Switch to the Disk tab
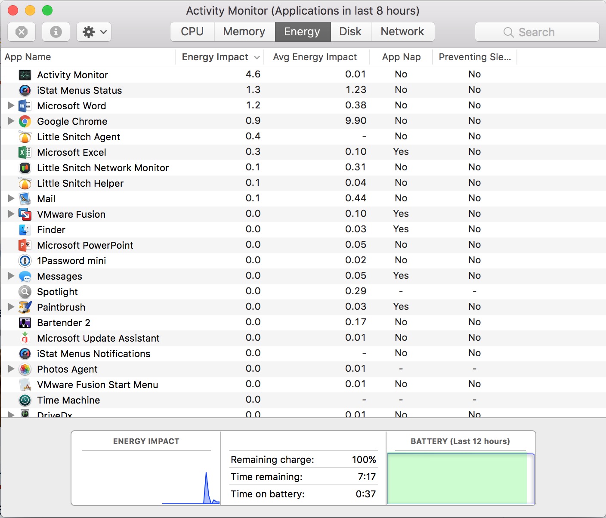The width and height of the screenshot is (606, 518). [351, 32]
